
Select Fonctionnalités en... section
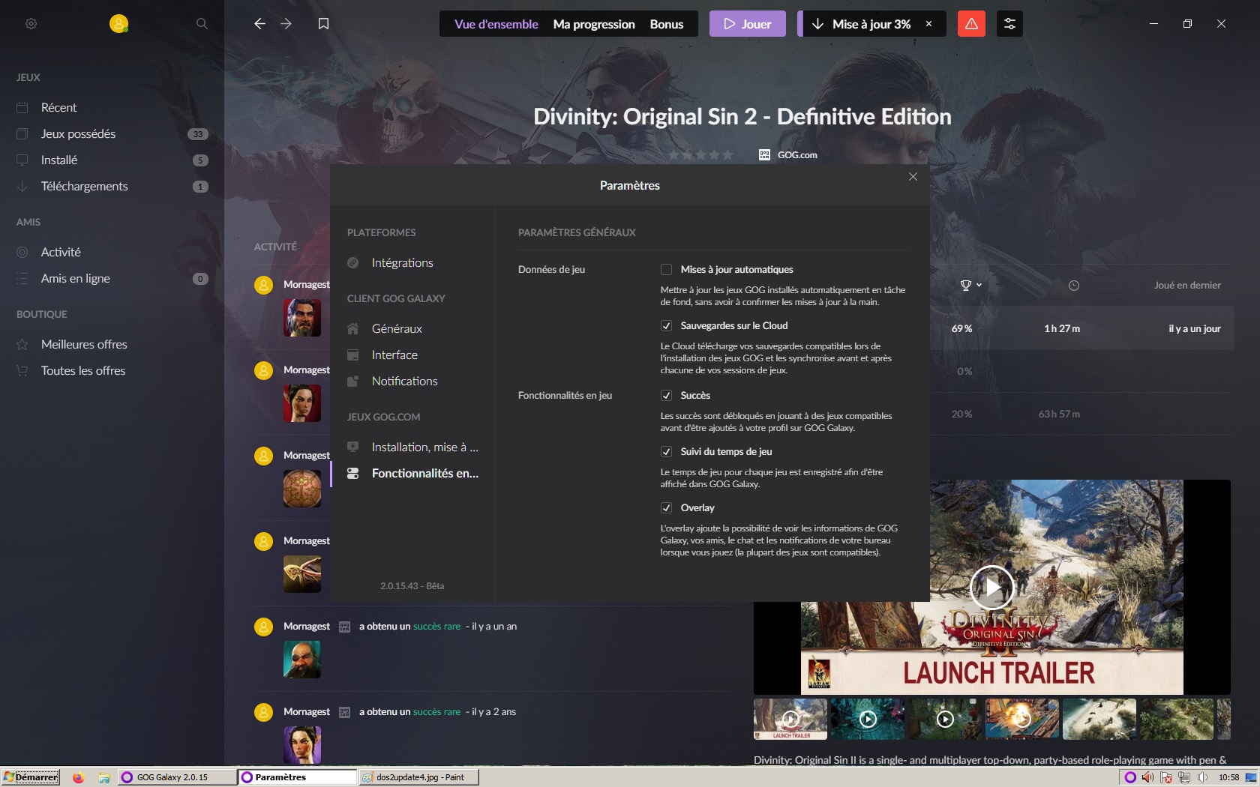point(424,473)
